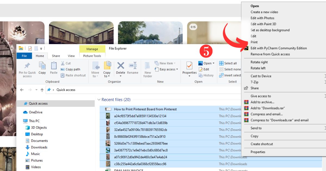The image size is (326, 171).
Task: Choose Edit with PyCharm Community Edition
Action: pyautogui.click(x=279, y=48)
